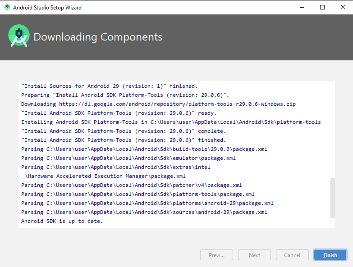Viewport: 353px width, 267px height.
Task: Click the Cancel button
Action: coord(292,255)
